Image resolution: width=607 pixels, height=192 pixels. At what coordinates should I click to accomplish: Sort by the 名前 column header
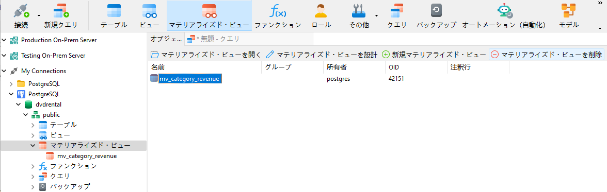point(205,67)
